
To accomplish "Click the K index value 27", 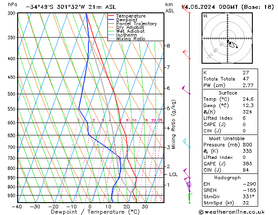I will (246, 73).
